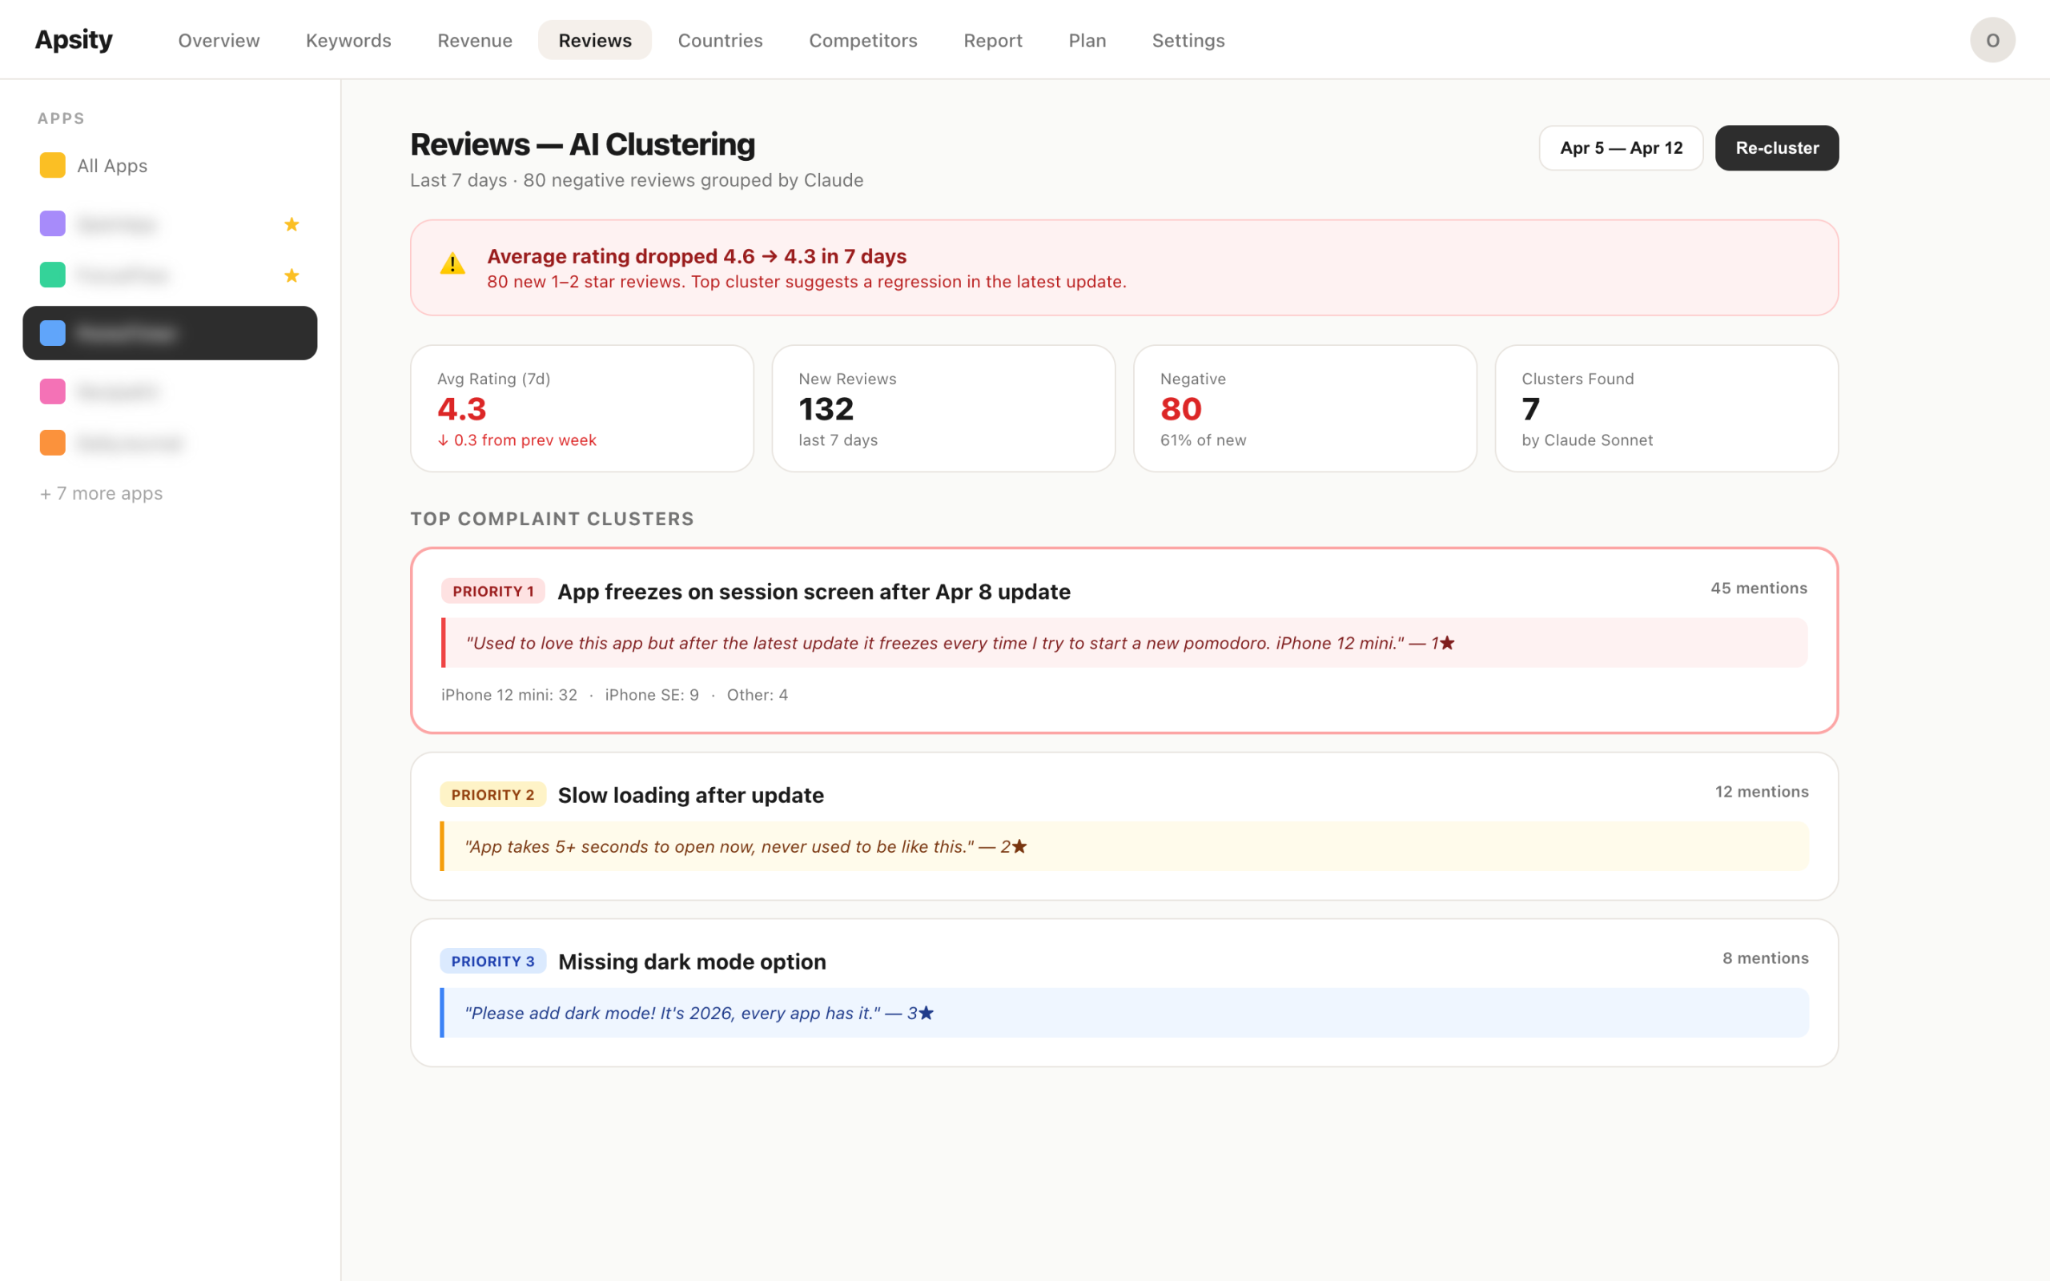Open the Competitors section
The height and width of the screenshot is (1281, 2050).
(862, 40)
